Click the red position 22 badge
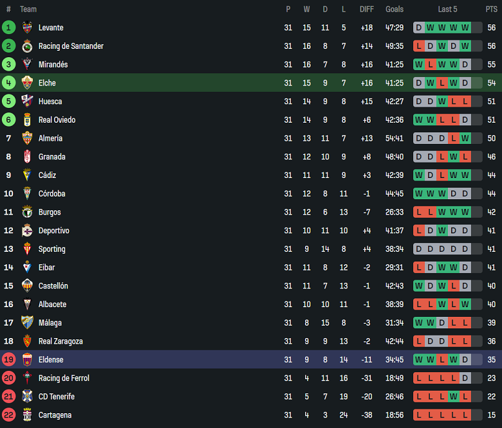This screenshot has width=502, height=428. point(8,415)
